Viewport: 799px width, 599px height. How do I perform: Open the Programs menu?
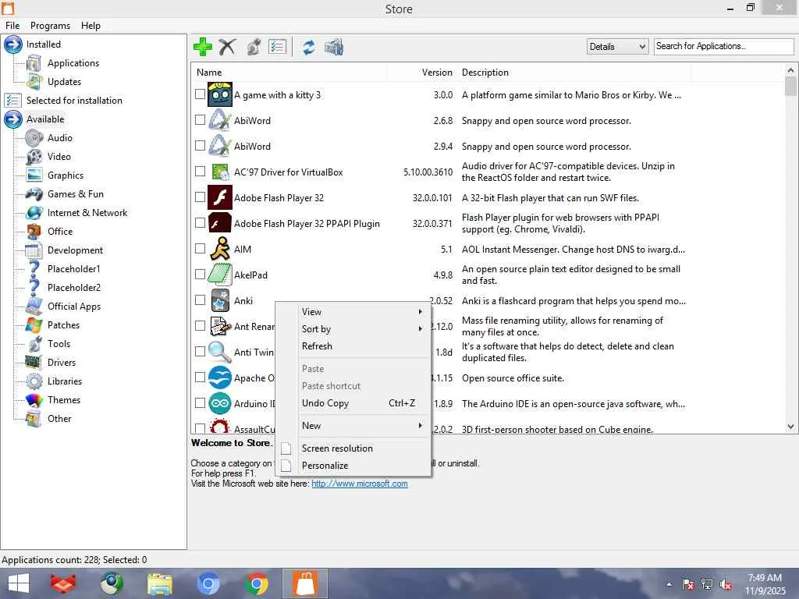coord(51,26)
